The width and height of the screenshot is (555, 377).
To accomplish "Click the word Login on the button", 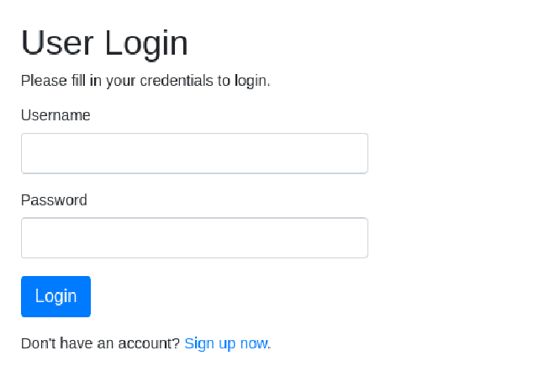I will tap(55, 296).
